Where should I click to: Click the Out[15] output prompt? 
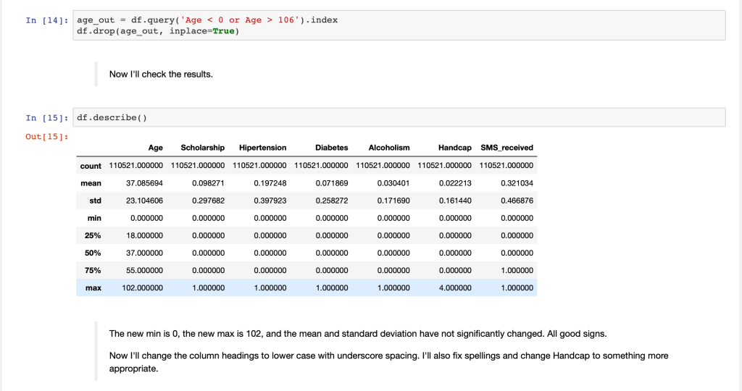46,136
